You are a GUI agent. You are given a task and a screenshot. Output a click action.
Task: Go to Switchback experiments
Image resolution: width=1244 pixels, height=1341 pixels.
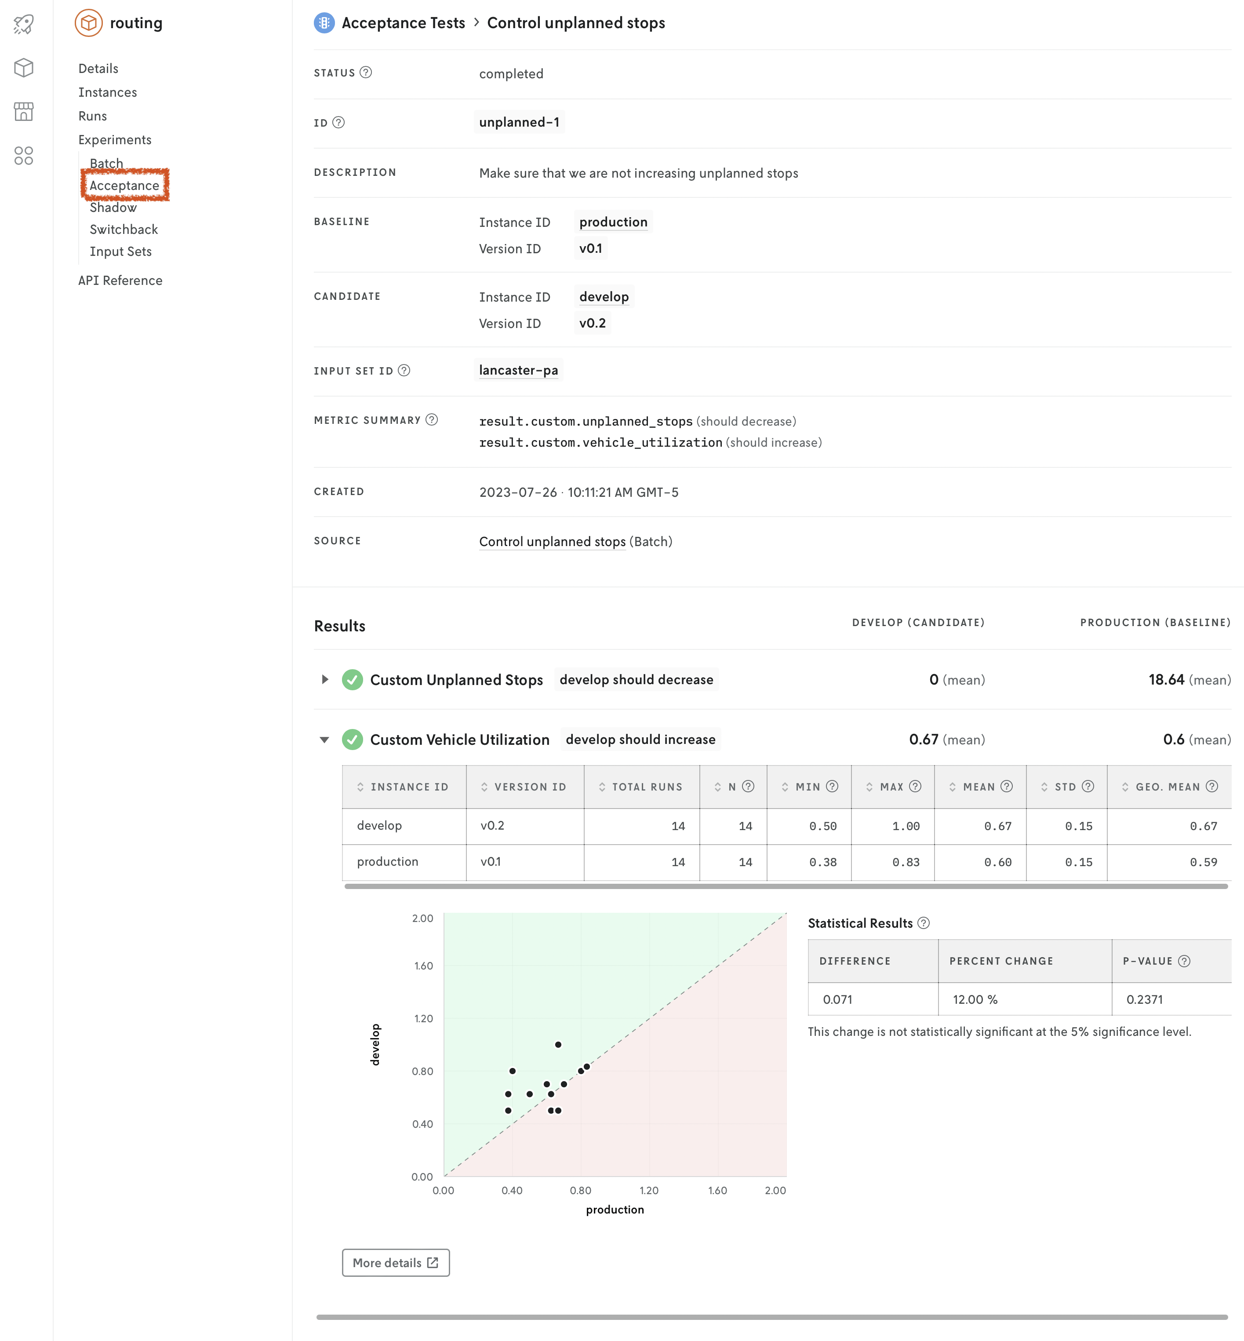124,230
